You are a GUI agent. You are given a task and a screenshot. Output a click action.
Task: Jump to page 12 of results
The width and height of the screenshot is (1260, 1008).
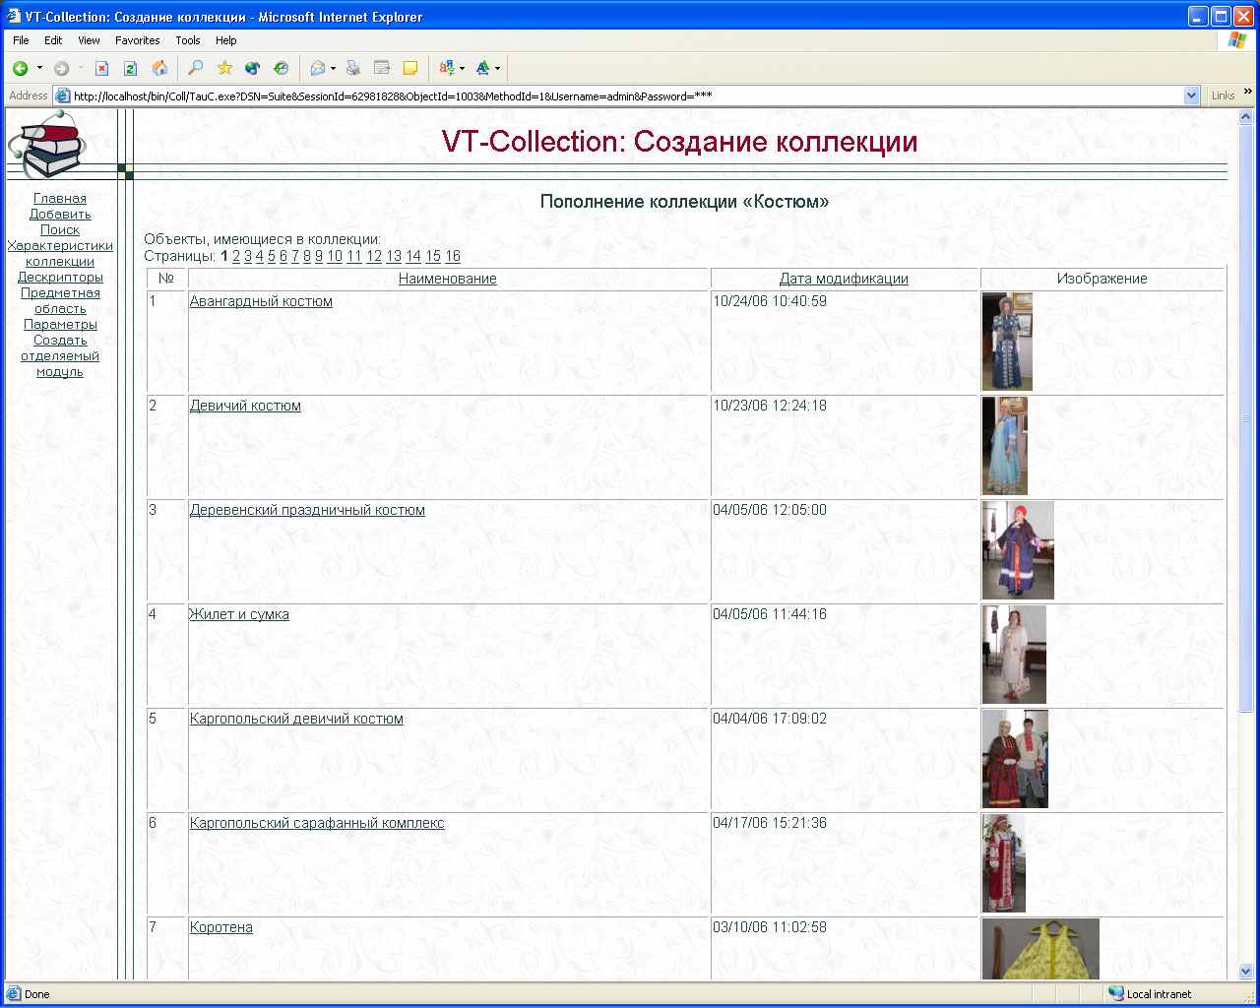[x=374, y=256]
